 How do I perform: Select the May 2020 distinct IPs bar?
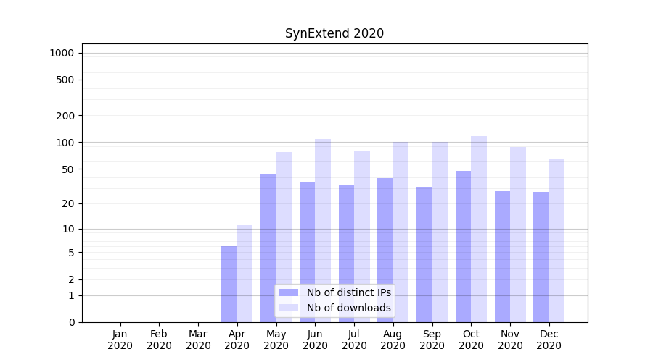[x=268, y=232]
